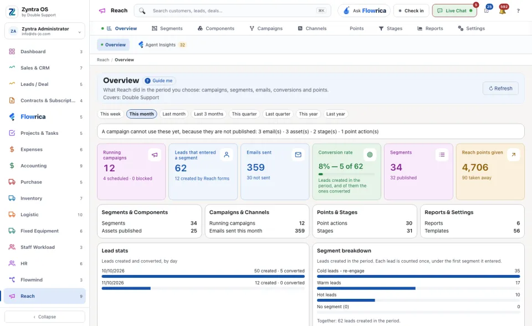The height and width of the screenshot is (326, 532).
Task: Open Flowmind in the sidebar
Action: (45, 280)
